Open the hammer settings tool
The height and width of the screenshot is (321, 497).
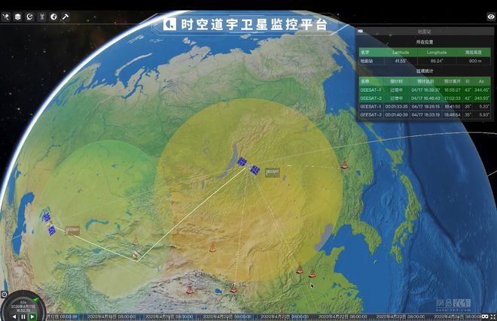pyautogui.click(x=66, y=17)
